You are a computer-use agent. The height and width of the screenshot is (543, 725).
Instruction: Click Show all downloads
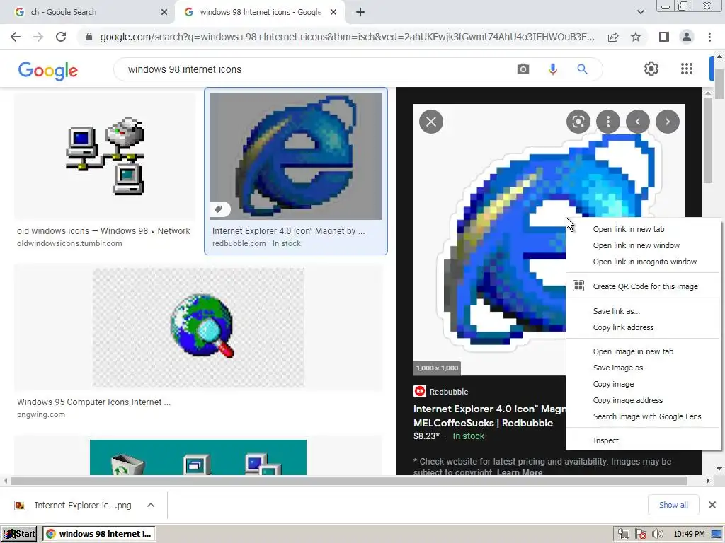(x=673, y=505)
